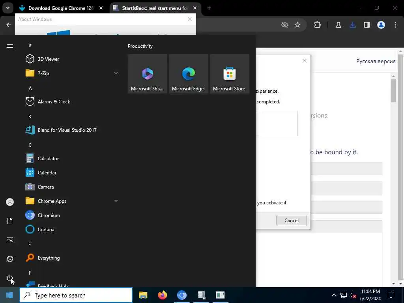Click the letter E group header
The width and height of the screenshot is (404, 303).
[x=30, y=244]
